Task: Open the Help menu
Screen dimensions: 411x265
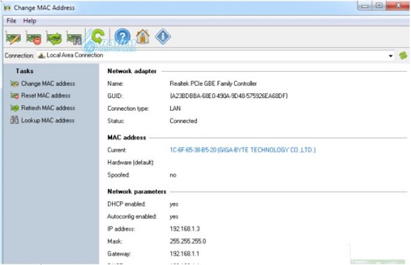Action: click(30, 21)
